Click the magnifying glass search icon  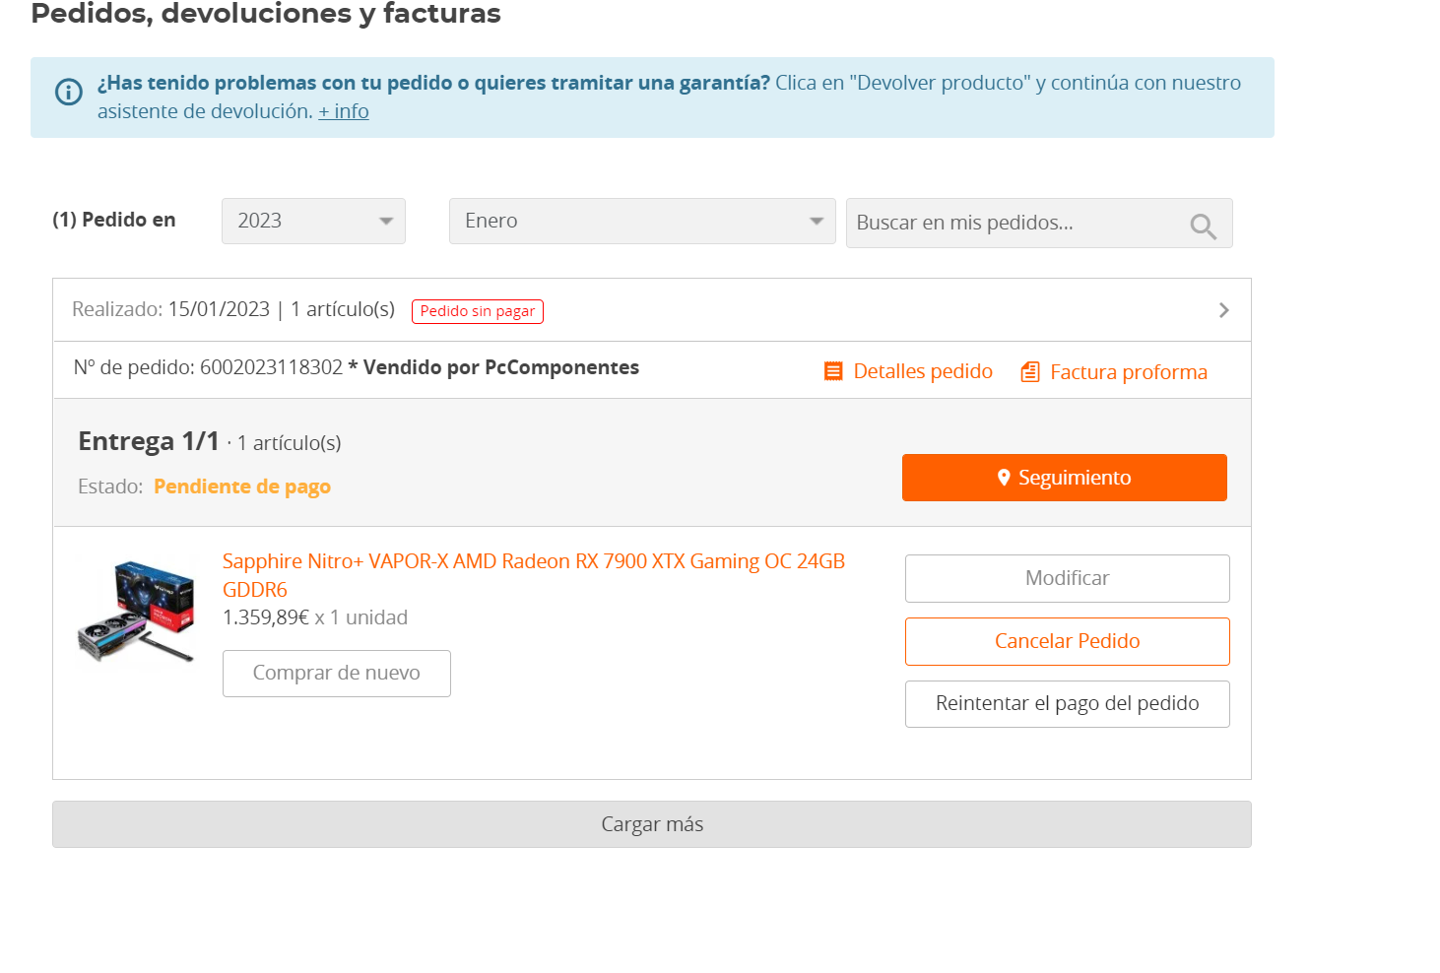(1202, 227)
